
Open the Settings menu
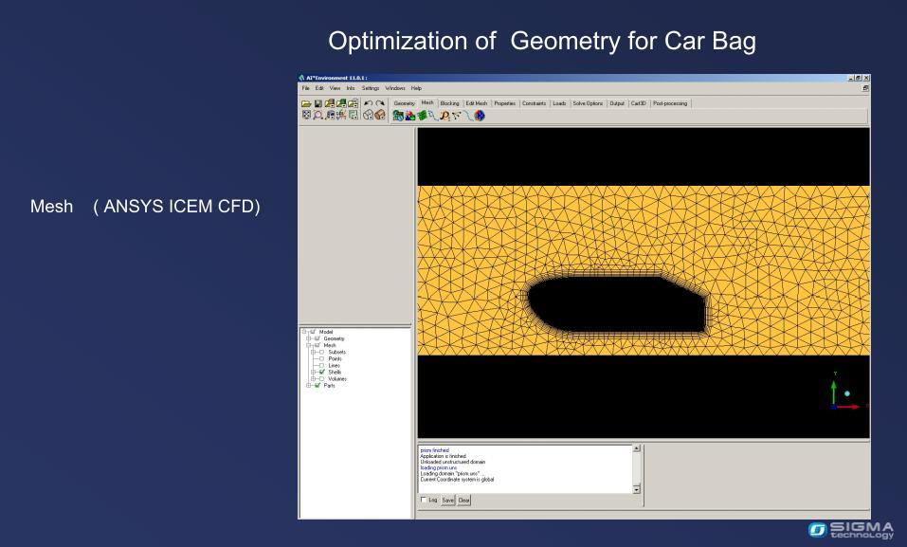coord(371,88)
